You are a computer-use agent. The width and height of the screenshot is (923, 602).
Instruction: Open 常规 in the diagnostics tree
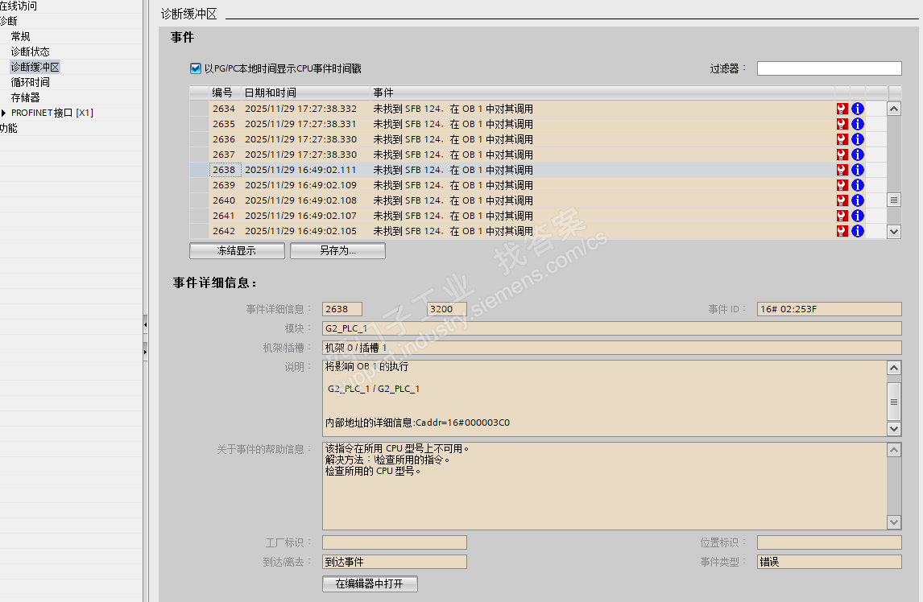click(21, 36)
